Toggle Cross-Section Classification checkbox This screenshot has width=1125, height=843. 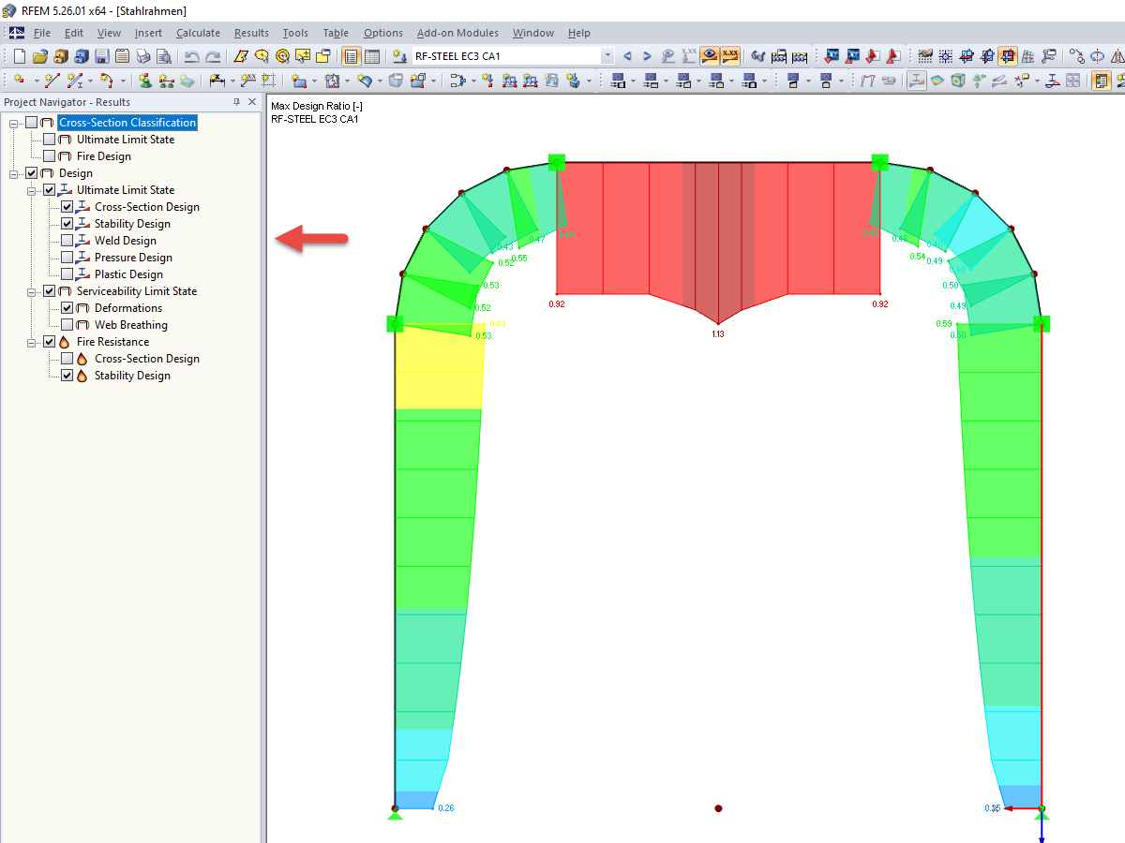tap(32, 123)
